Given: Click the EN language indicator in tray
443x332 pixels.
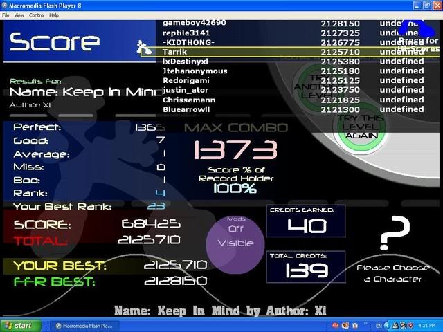Looking at the screenshot, I should click(379, 325).
